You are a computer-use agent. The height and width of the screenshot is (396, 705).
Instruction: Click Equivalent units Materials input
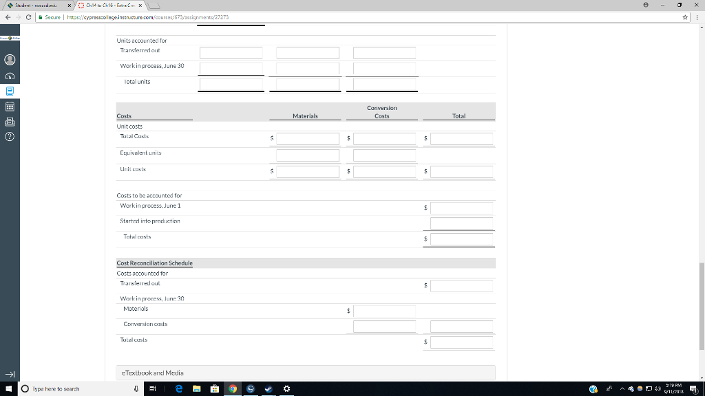pos(308,155)
